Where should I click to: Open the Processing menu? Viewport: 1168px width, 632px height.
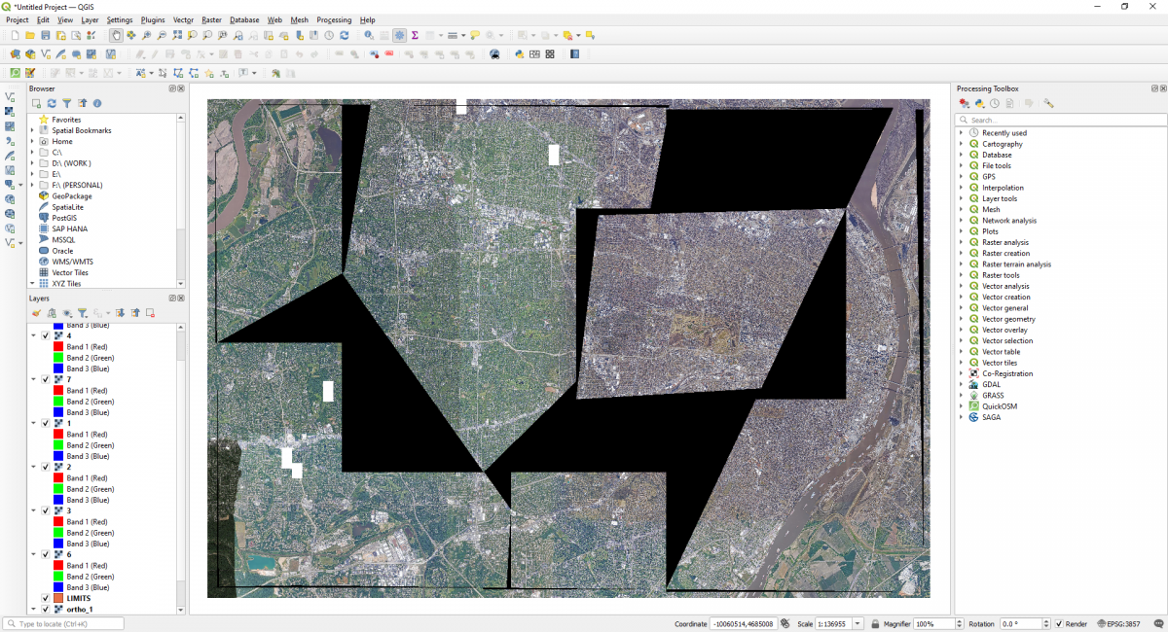334,19
